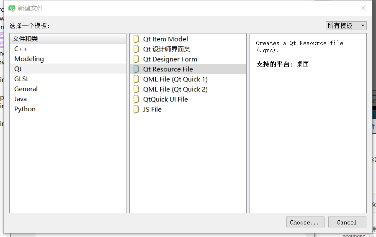Click the 'Creates a Qt Resource file' description
The width and height of the screenshot is (376, 237).
299,47
